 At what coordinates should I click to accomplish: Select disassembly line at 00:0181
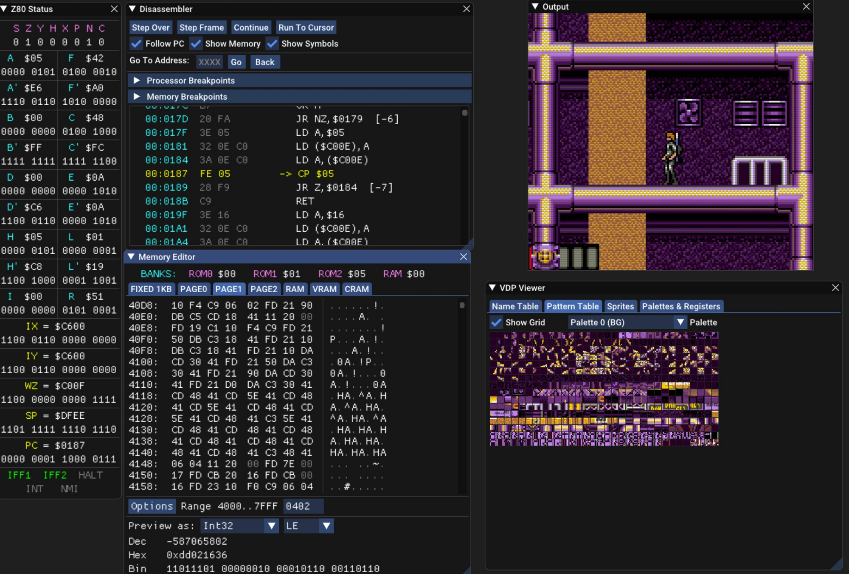pyautogui.click(x=299, y=146)
